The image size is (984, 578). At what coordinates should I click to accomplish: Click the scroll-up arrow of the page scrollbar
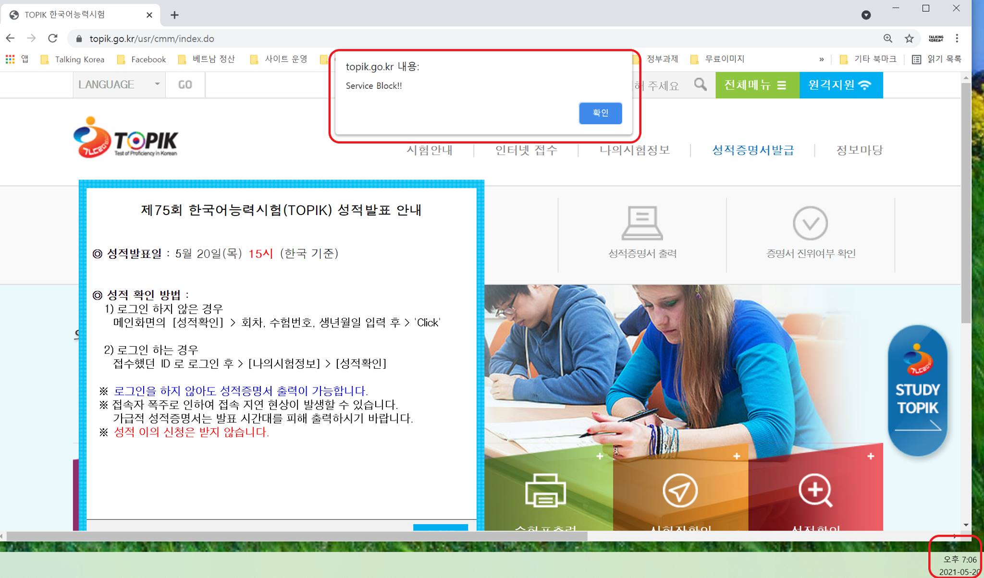click(966, 77)
